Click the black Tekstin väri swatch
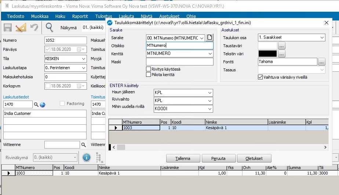 (x=267, y=54)
